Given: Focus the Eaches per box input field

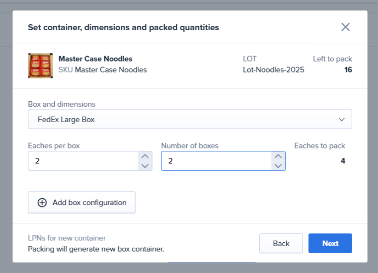Looking at the screenshot, I should [x=82, y=161].
